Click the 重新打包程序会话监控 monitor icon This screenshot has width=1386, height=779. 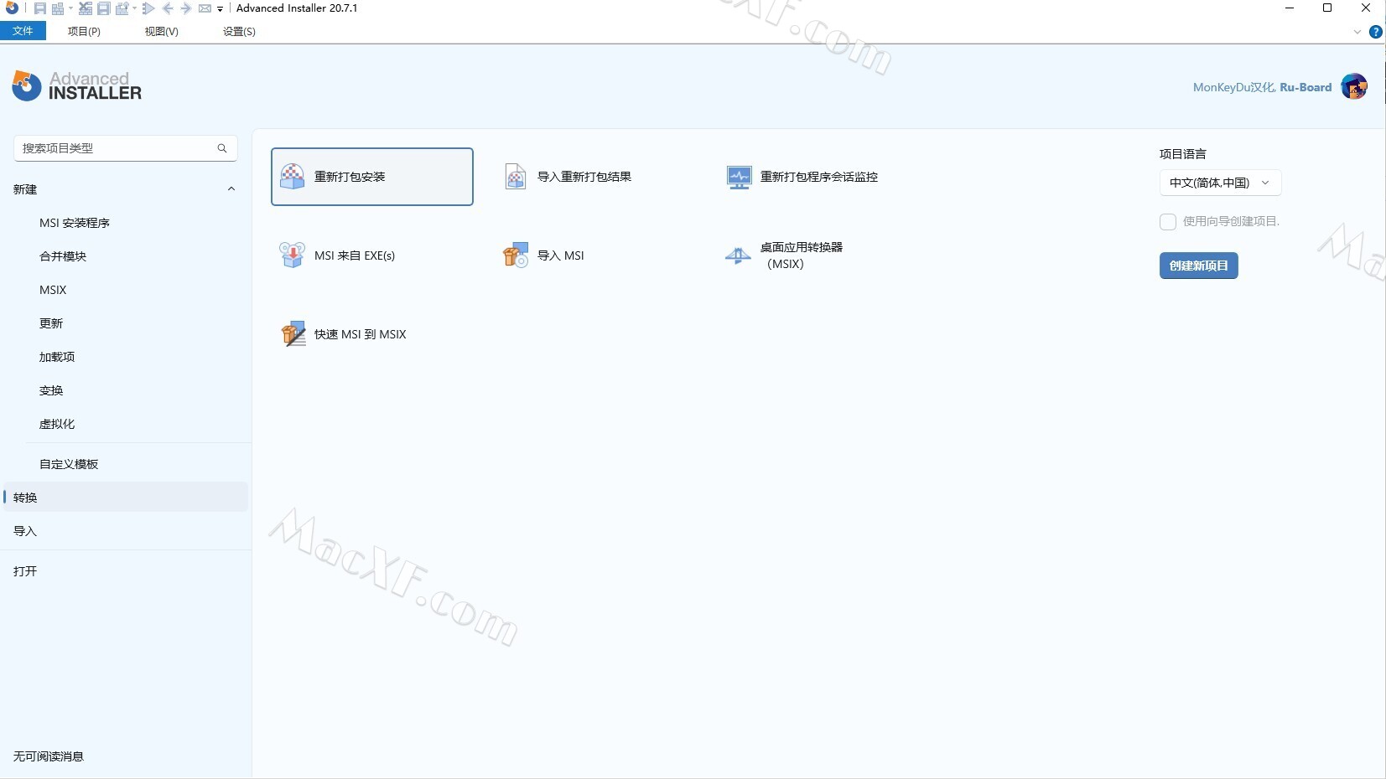point(739,177)
